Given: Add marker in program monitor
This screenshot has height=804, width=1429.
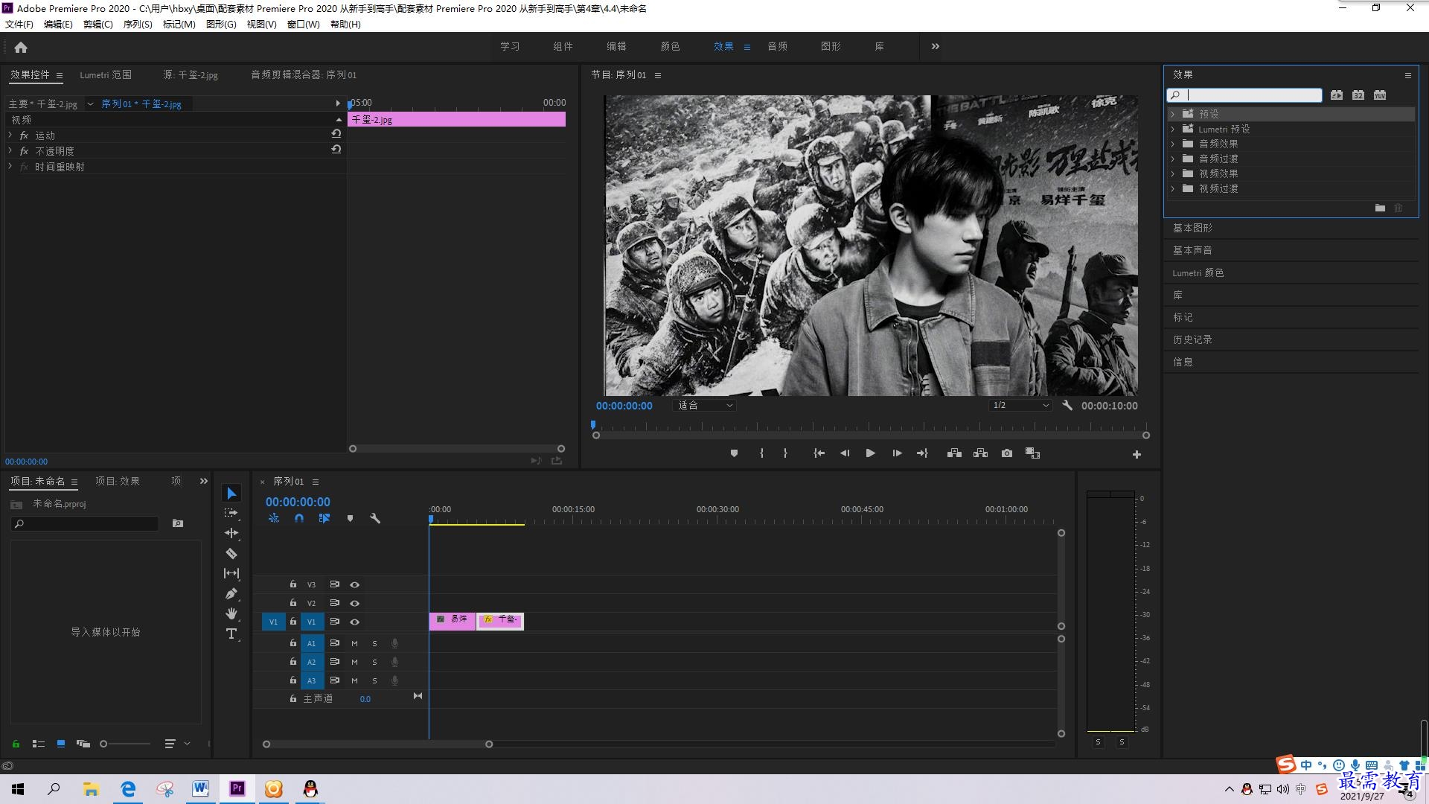Looking at the screenshot, I should coord(734,453).
